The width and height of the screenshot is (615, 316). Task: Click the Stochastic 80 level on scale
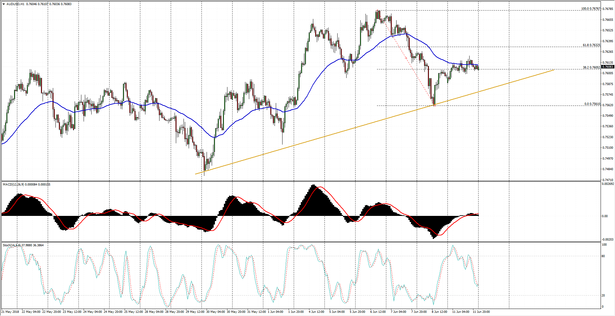603,256
